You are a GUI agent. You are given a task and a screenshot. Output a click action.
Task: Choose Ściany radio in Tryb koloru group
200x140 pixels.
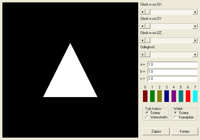[147, 113]
